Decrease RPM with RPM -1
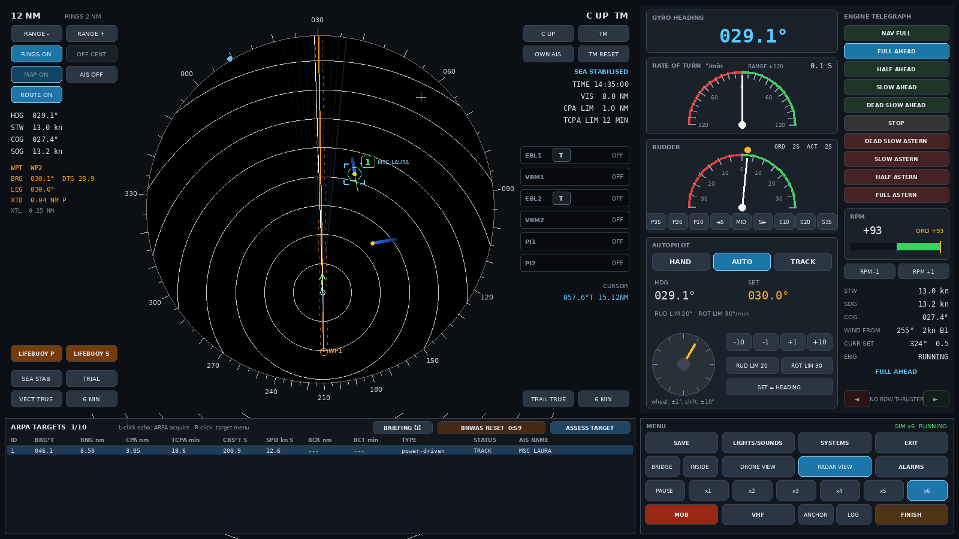Screen dimensions: 959x539 click(869, 271)
